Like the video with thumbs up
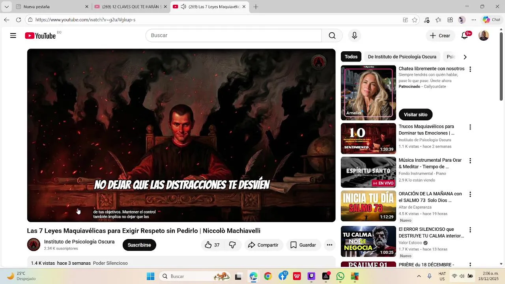This screenshot has width=505, height=284. 212,245
